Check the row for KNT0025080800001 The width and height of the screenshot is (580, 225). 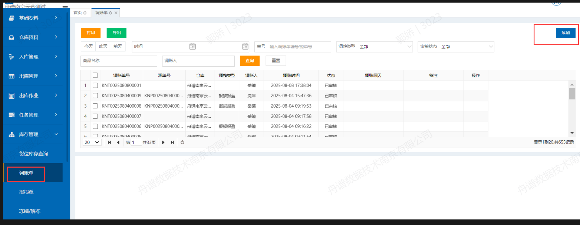point(95,85)
